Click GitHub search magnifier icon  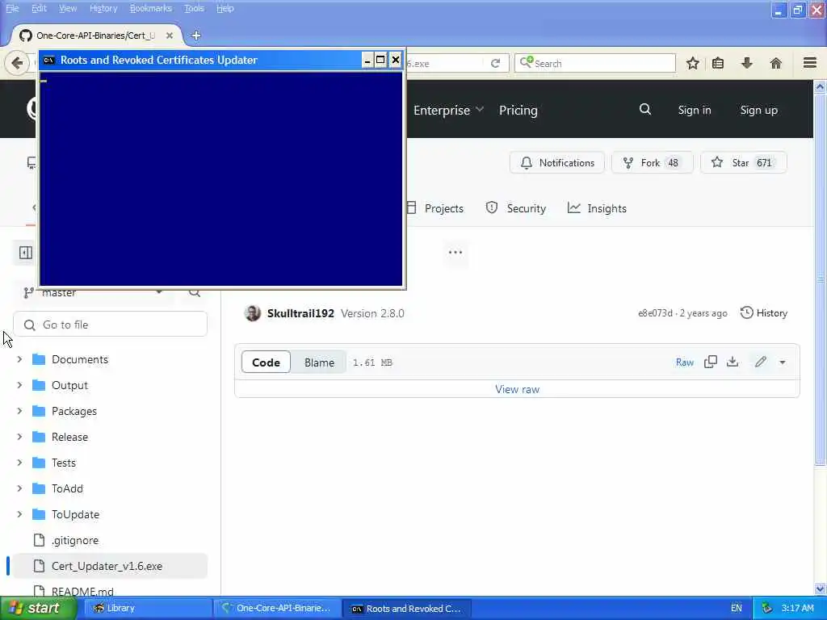(x=645, y=110)
